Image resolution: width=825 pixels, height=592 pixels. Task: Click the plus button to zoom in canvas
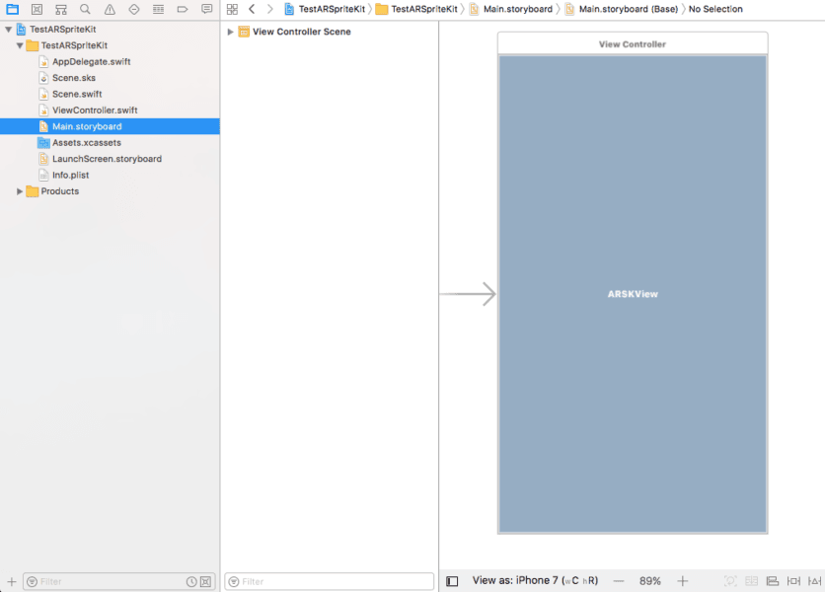682,581
